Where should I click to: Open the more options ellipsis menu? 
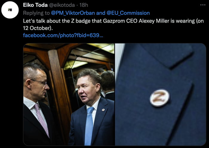point(203,5)
